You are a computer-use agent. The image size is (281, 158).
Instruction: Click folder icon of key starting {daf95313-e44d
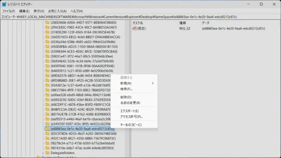[x=47, y=119]
